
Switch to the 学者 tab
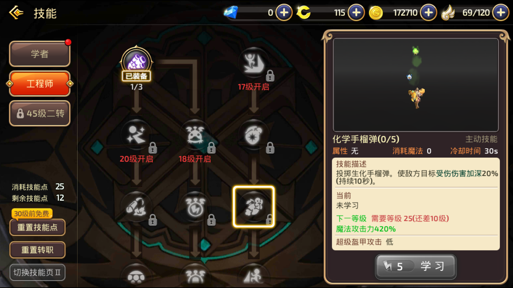coord(40,54)
